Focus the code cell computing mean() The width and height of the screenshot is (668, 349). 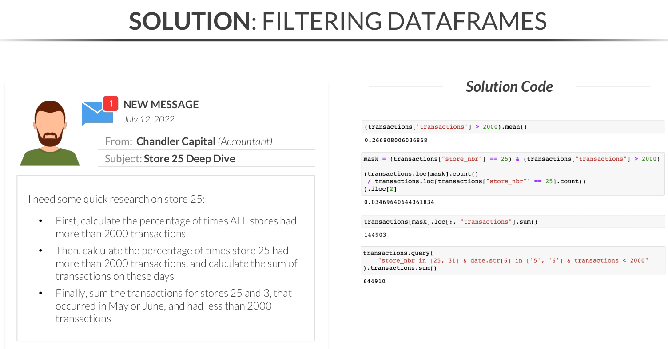pyautogui.click(x=513, y=127)
